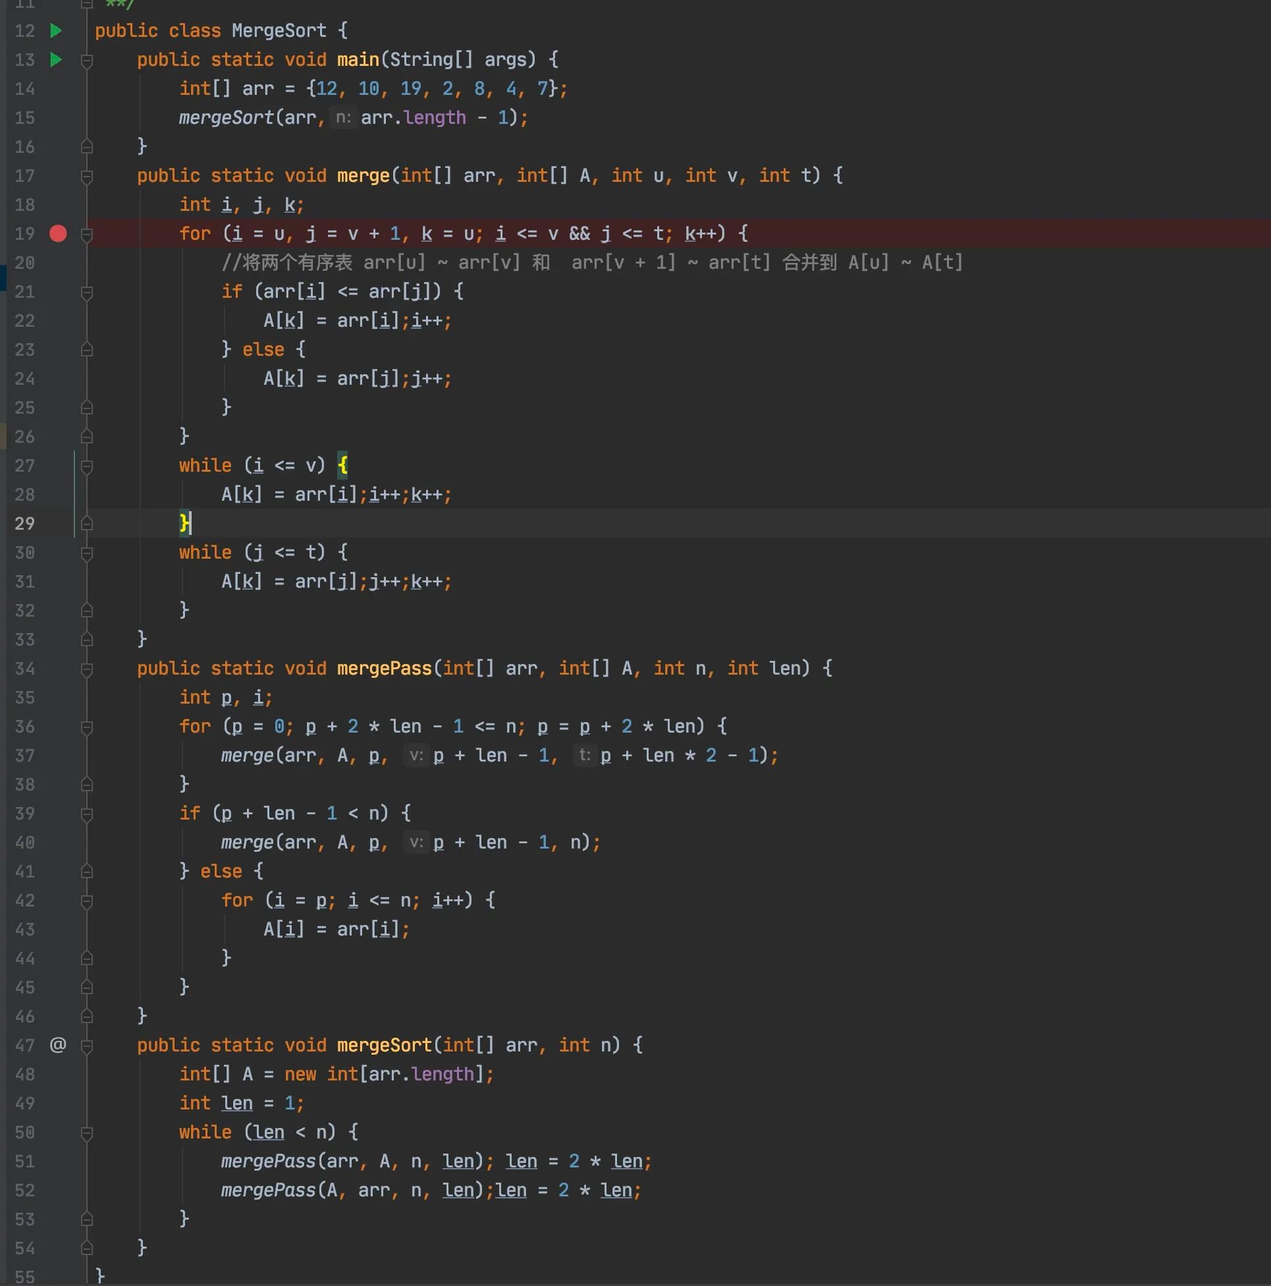Click the fold end marker on line 46
Viewport: 1271px width, 1286px height.
(86, 1017)
